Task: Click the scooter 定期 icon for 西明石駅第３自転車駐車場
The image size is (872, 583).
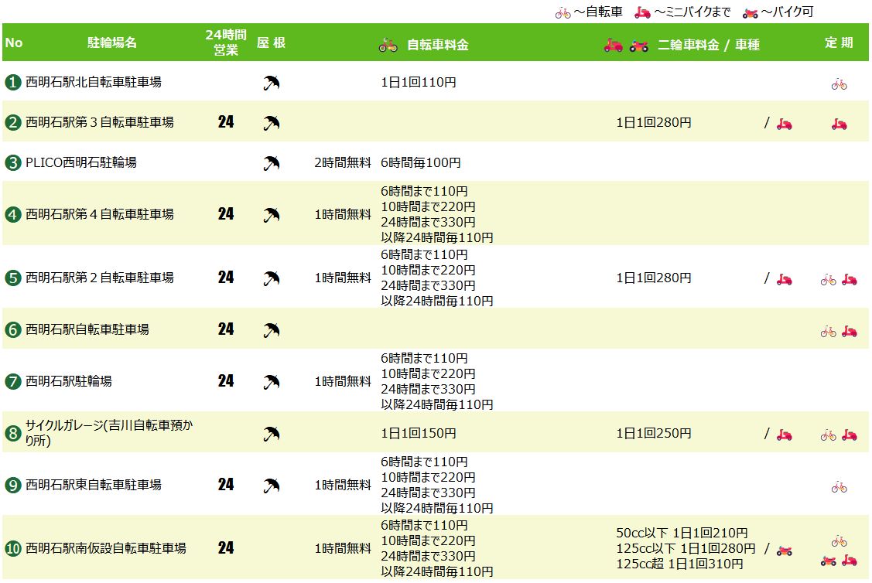Action: pyautogui.click(x=839, y=124)
